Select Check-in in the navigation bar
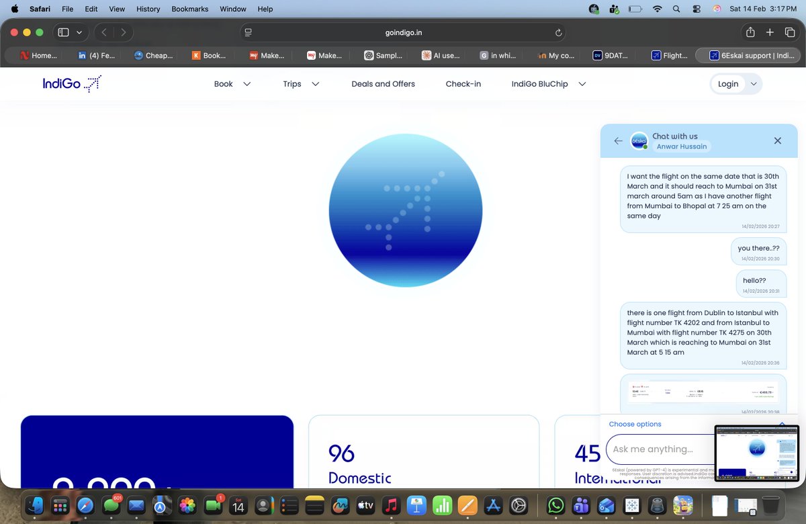 click(463, 83)
